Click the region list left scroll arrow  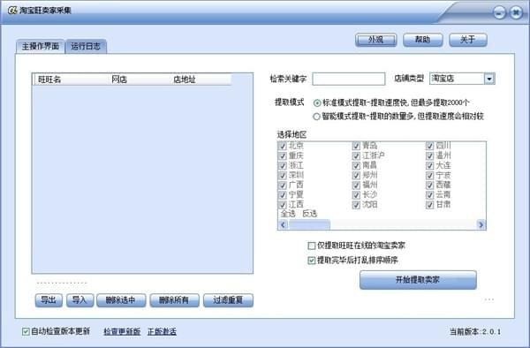click(283, 224)
